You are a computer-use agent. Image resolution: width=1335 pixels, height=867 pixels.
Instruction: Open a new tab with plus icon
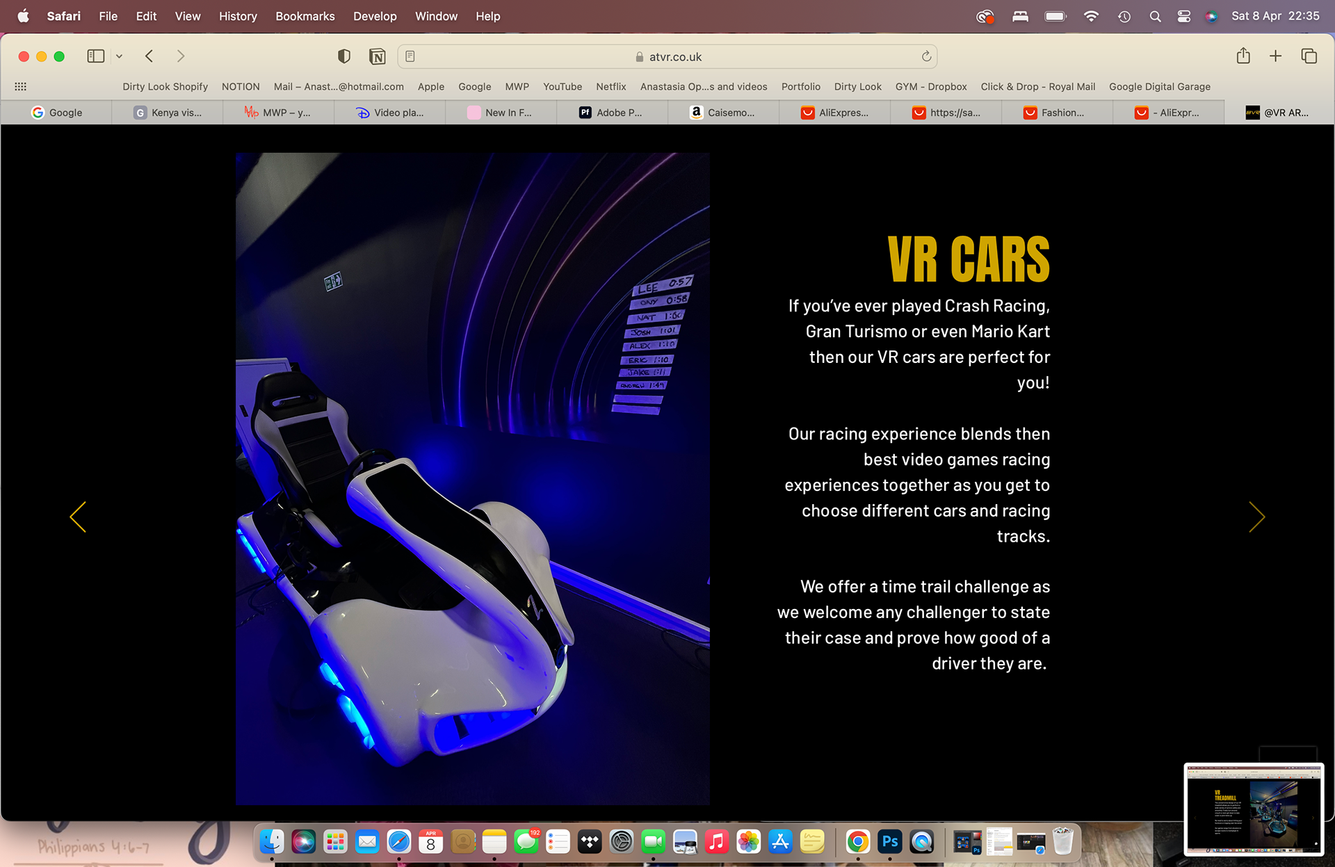point(1275,56)
